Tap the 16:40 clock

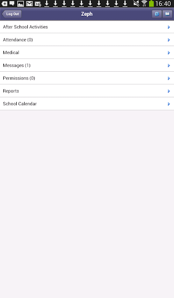click(163, 4)
